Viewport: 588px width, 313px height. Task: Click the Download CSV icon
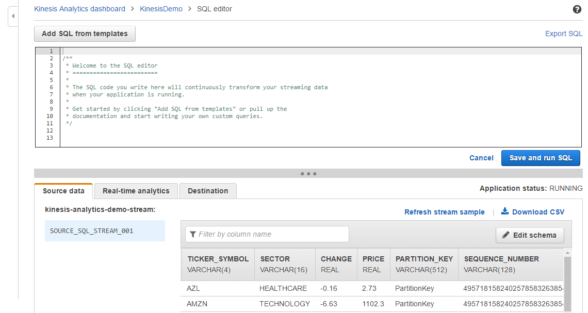[x=505, y=211]
